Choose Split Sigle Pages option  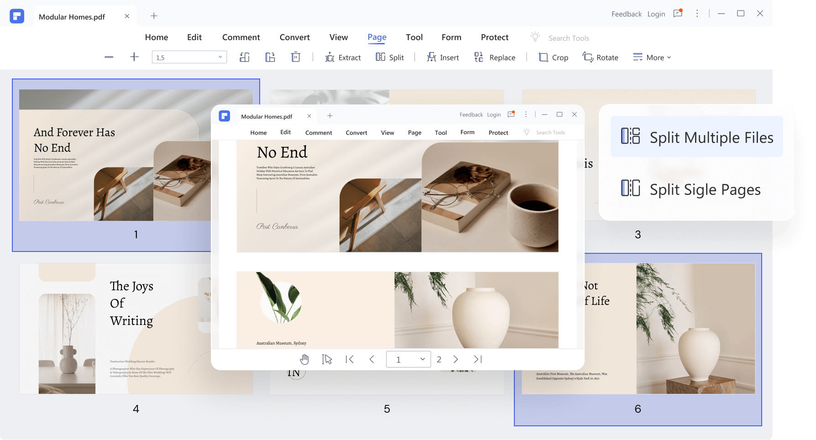point(696,189)
